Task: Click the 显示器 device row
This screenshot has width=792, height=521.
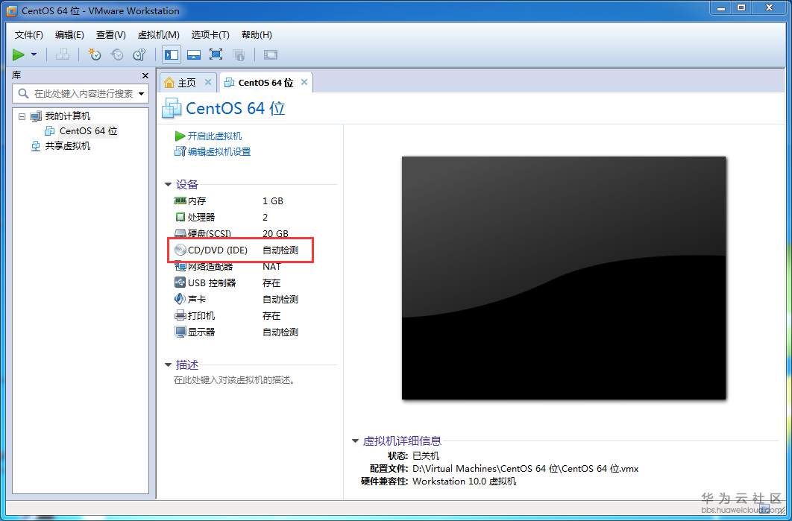Action: [237, 332]
